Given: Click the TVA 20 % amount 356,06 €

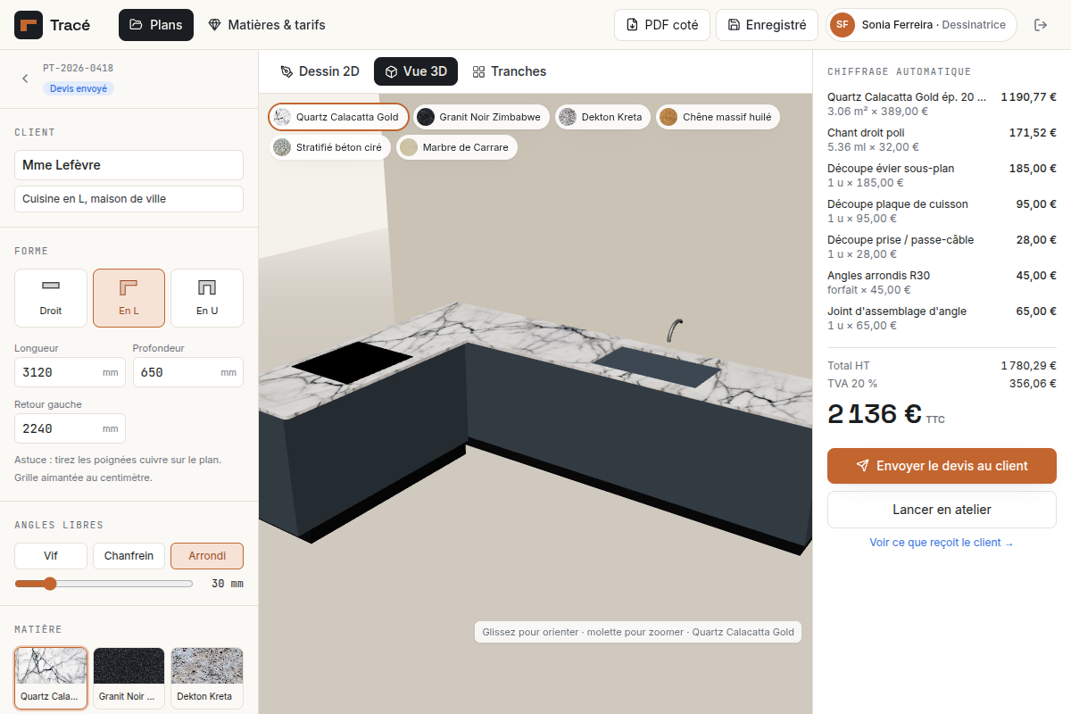Looking at the screenshot, I should 1033,384.
